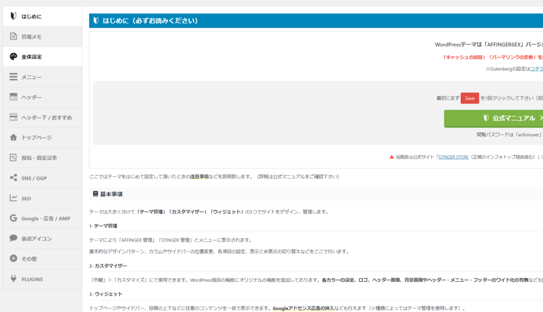Click the share icon for SNS / OGP
The image size is (543, 312).
pos(13,178)
